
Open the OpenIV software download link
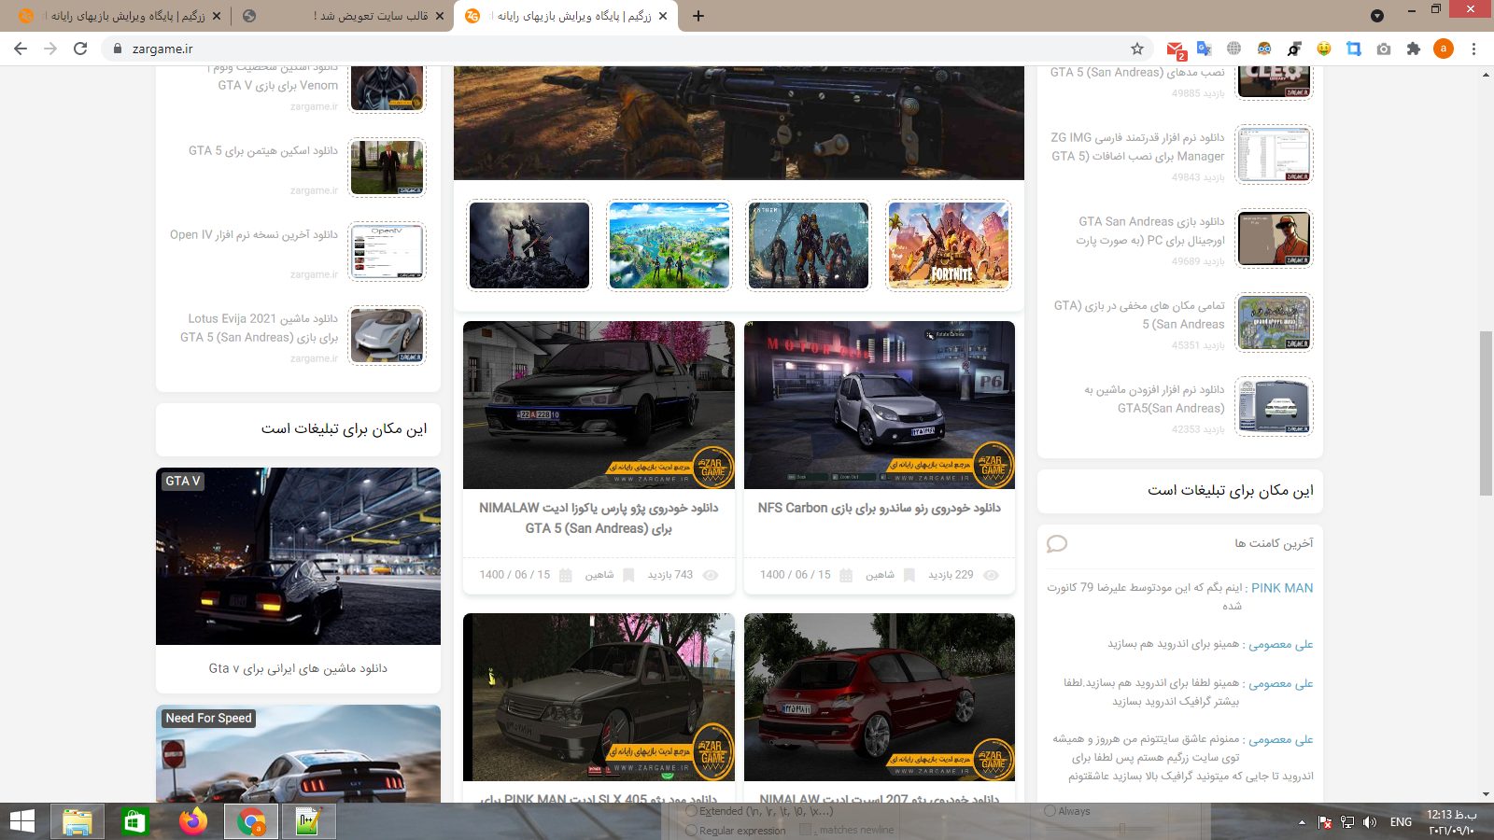pos(254,234)
